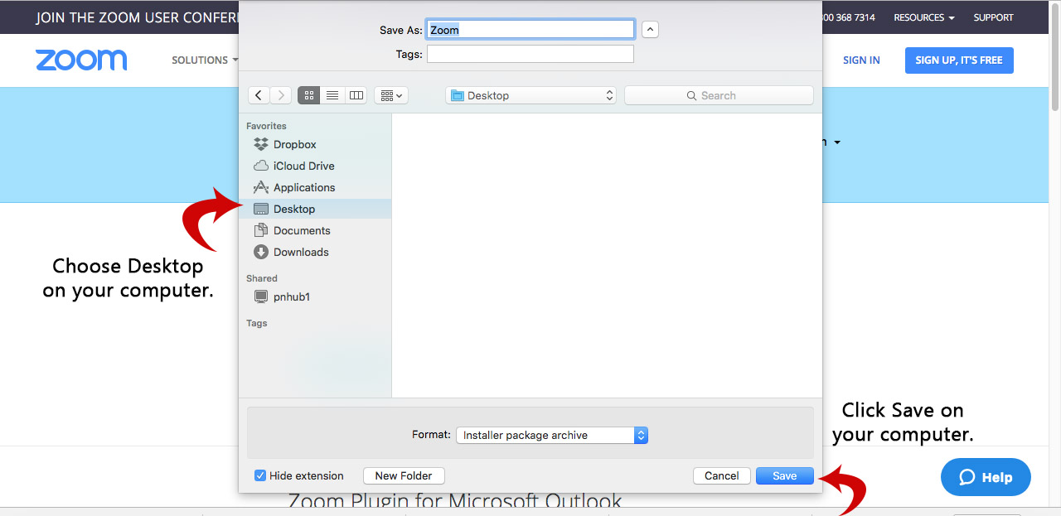Select Downloads in the sidebar
The width and height of the screenshot is (1061, 516).
(315, 252)
